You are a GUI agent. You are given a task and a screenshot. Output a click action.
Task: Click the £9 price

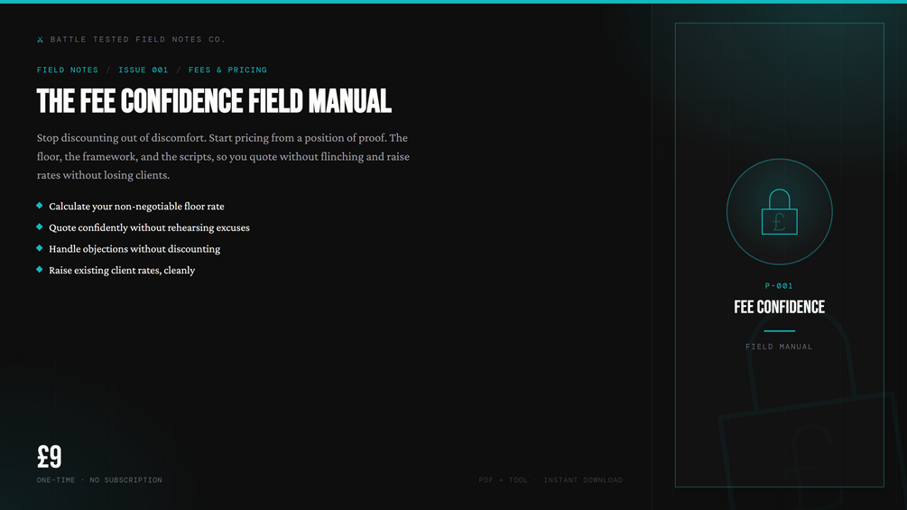49,457
